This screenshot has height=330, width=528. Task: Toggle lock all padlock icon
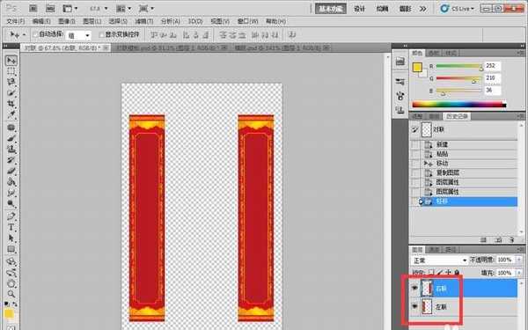457,272
